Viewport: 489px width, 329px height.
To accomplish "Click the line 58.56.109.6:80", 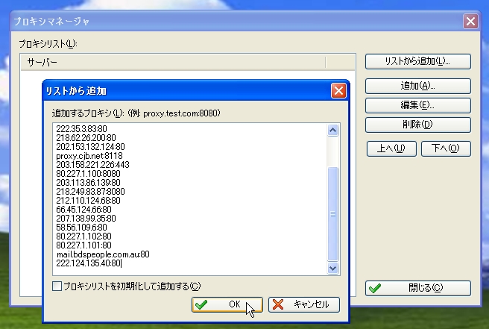I will pyautogui.click(x=81, y=228).
